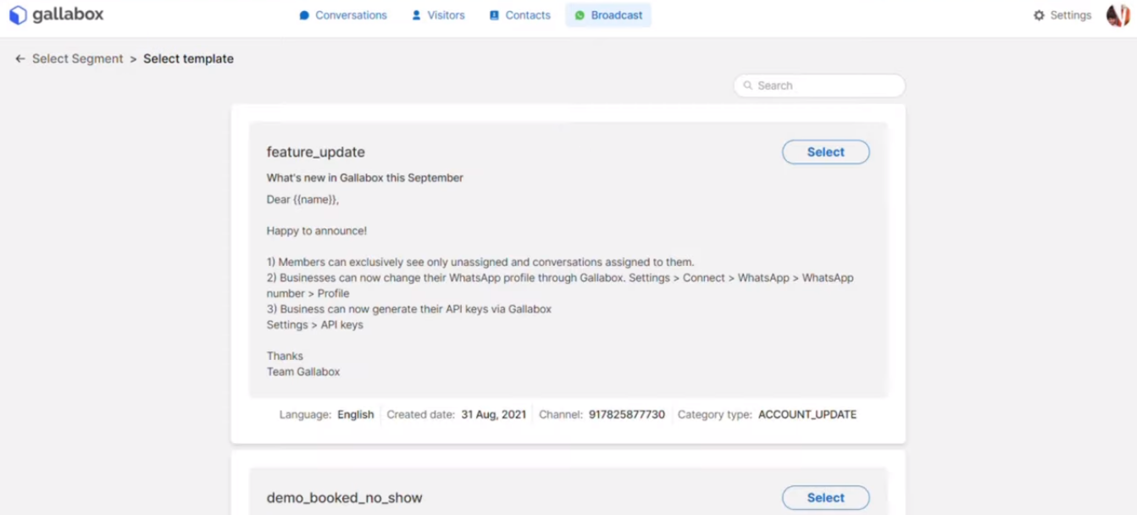Click the feature_update template title
This screenshot has height=515, width=1137.
(316, 152)
